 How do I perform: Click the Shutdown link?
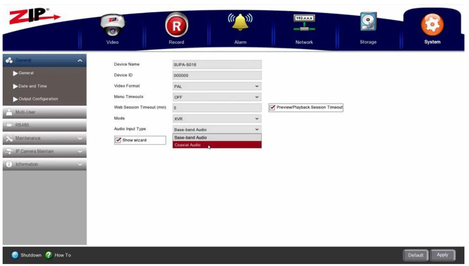point(31,255)
